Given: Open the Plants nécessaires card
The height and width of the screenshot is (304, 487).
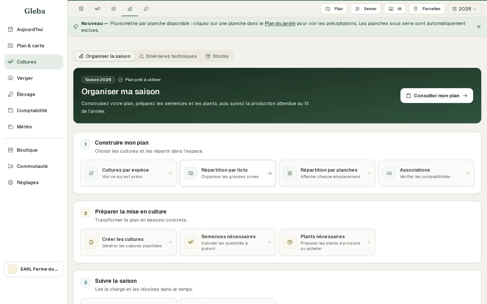Looking at the screenshot, I should (x=327, y=242).
